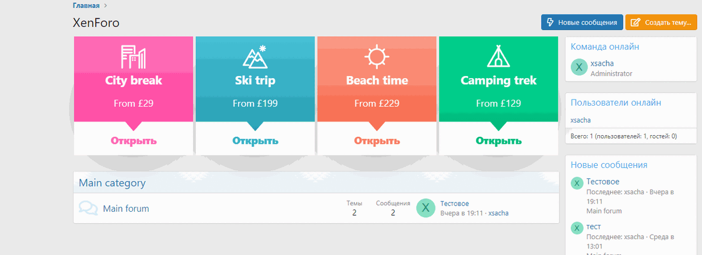Click the Camping trek tent icon
The width and height of the screenshot is (702, 255).
coord(499,57)
